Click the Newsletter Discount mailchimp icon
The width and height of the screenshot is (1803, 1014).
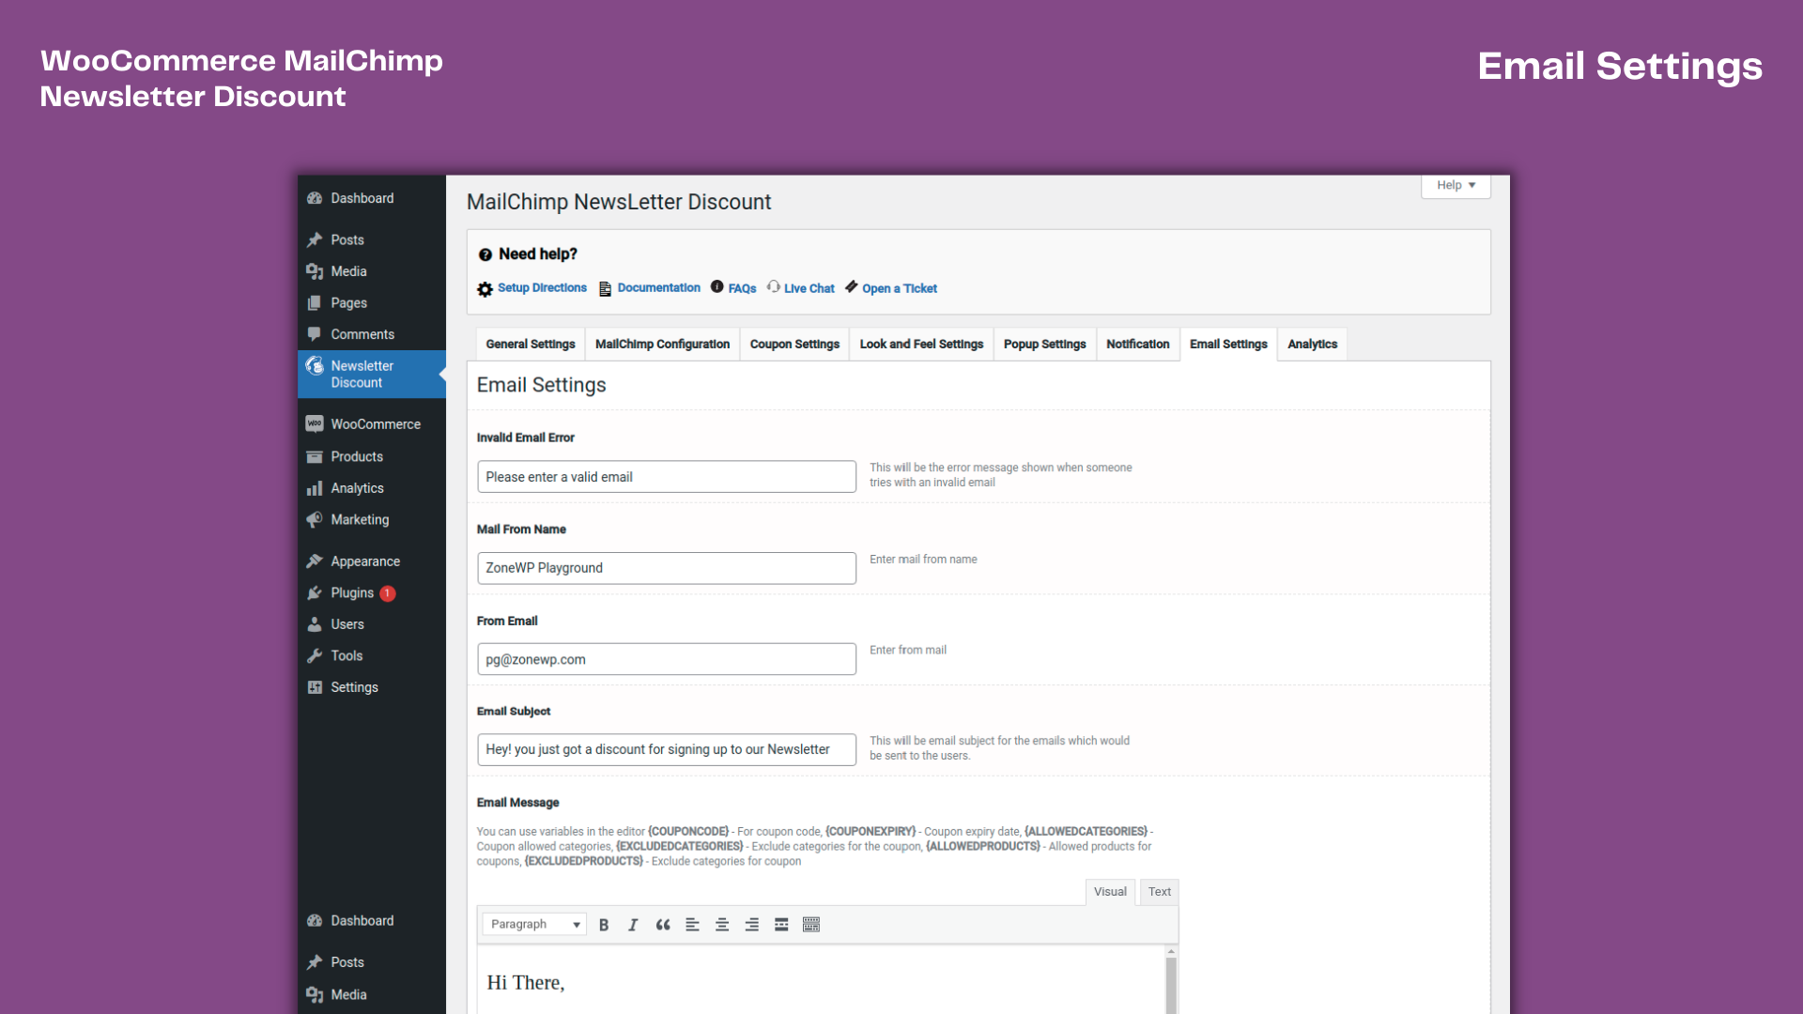pyautogui.click(x=315, y=366)
